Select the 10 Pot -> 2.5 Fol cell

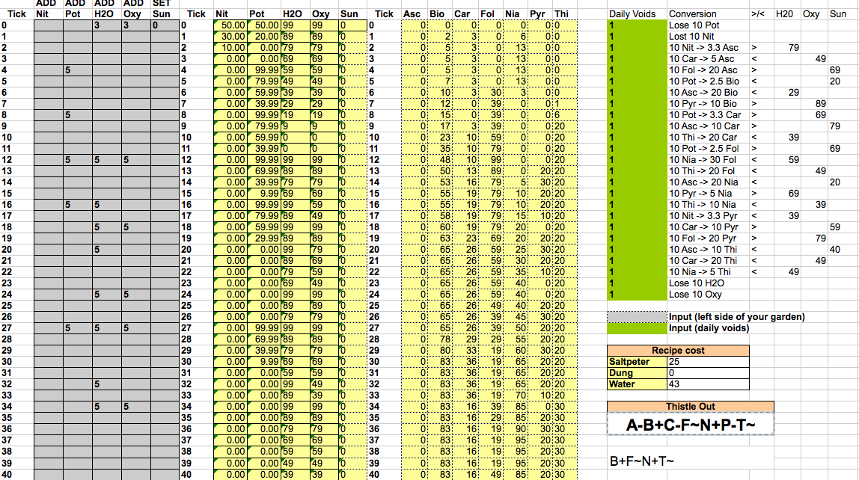[x=708, y=148]
